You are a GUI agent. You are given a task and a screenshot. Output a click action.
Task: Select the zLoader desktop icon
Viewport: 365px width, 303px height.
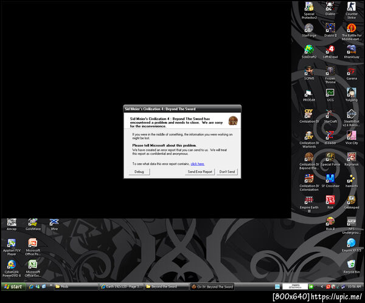click(x=330, y=138)
